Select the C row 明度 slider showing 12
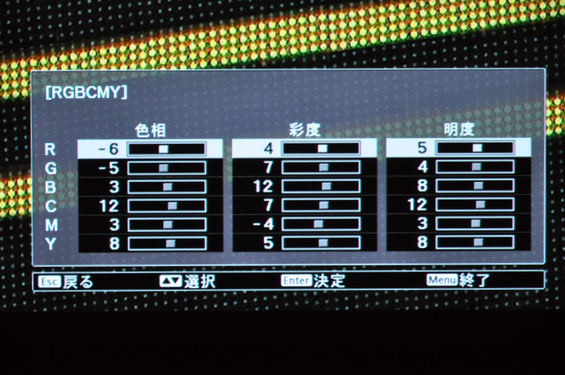Viewport: 565px width, 375px height. pyautogui.click(x=475, y=204)
